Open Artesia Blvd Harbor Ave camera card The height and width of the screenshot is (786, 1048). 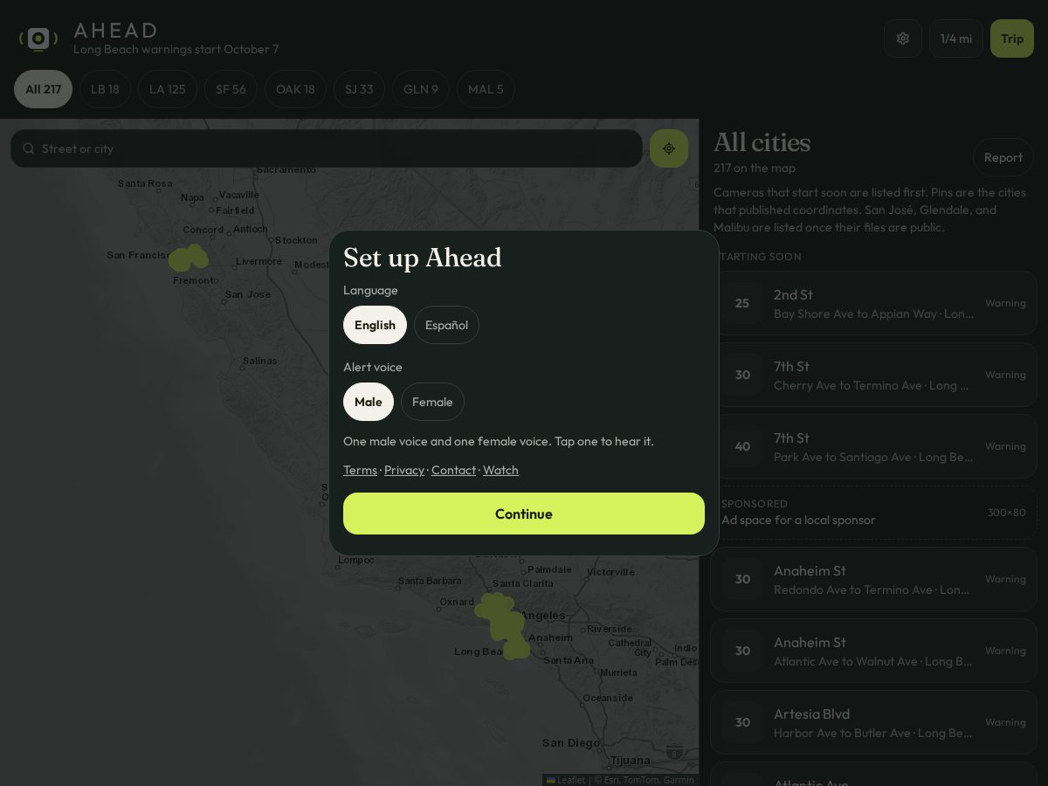873,722
